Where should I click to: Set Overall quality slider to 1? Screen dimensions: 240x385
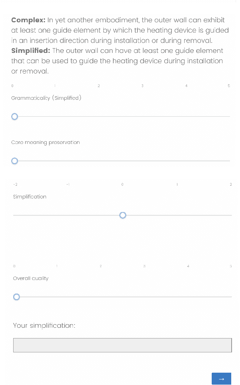59,297
